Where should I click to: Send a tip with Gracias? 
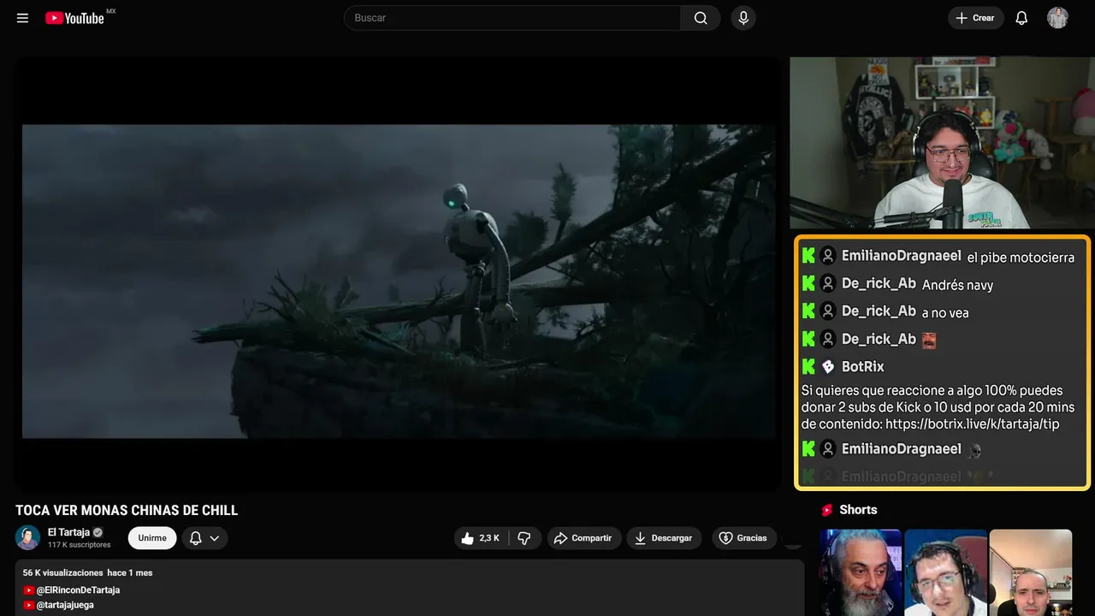click(x=744, y=538)
